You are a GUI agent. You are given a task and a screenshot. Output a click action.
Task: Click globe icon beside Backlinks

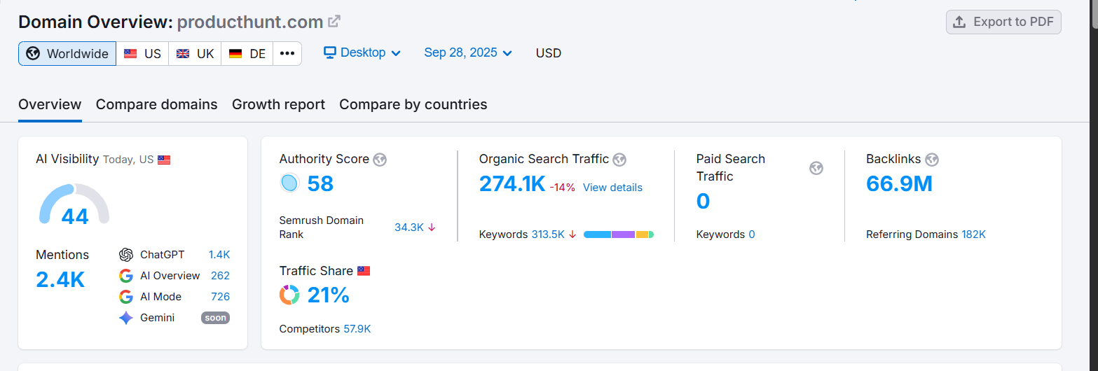click(932, 160)
